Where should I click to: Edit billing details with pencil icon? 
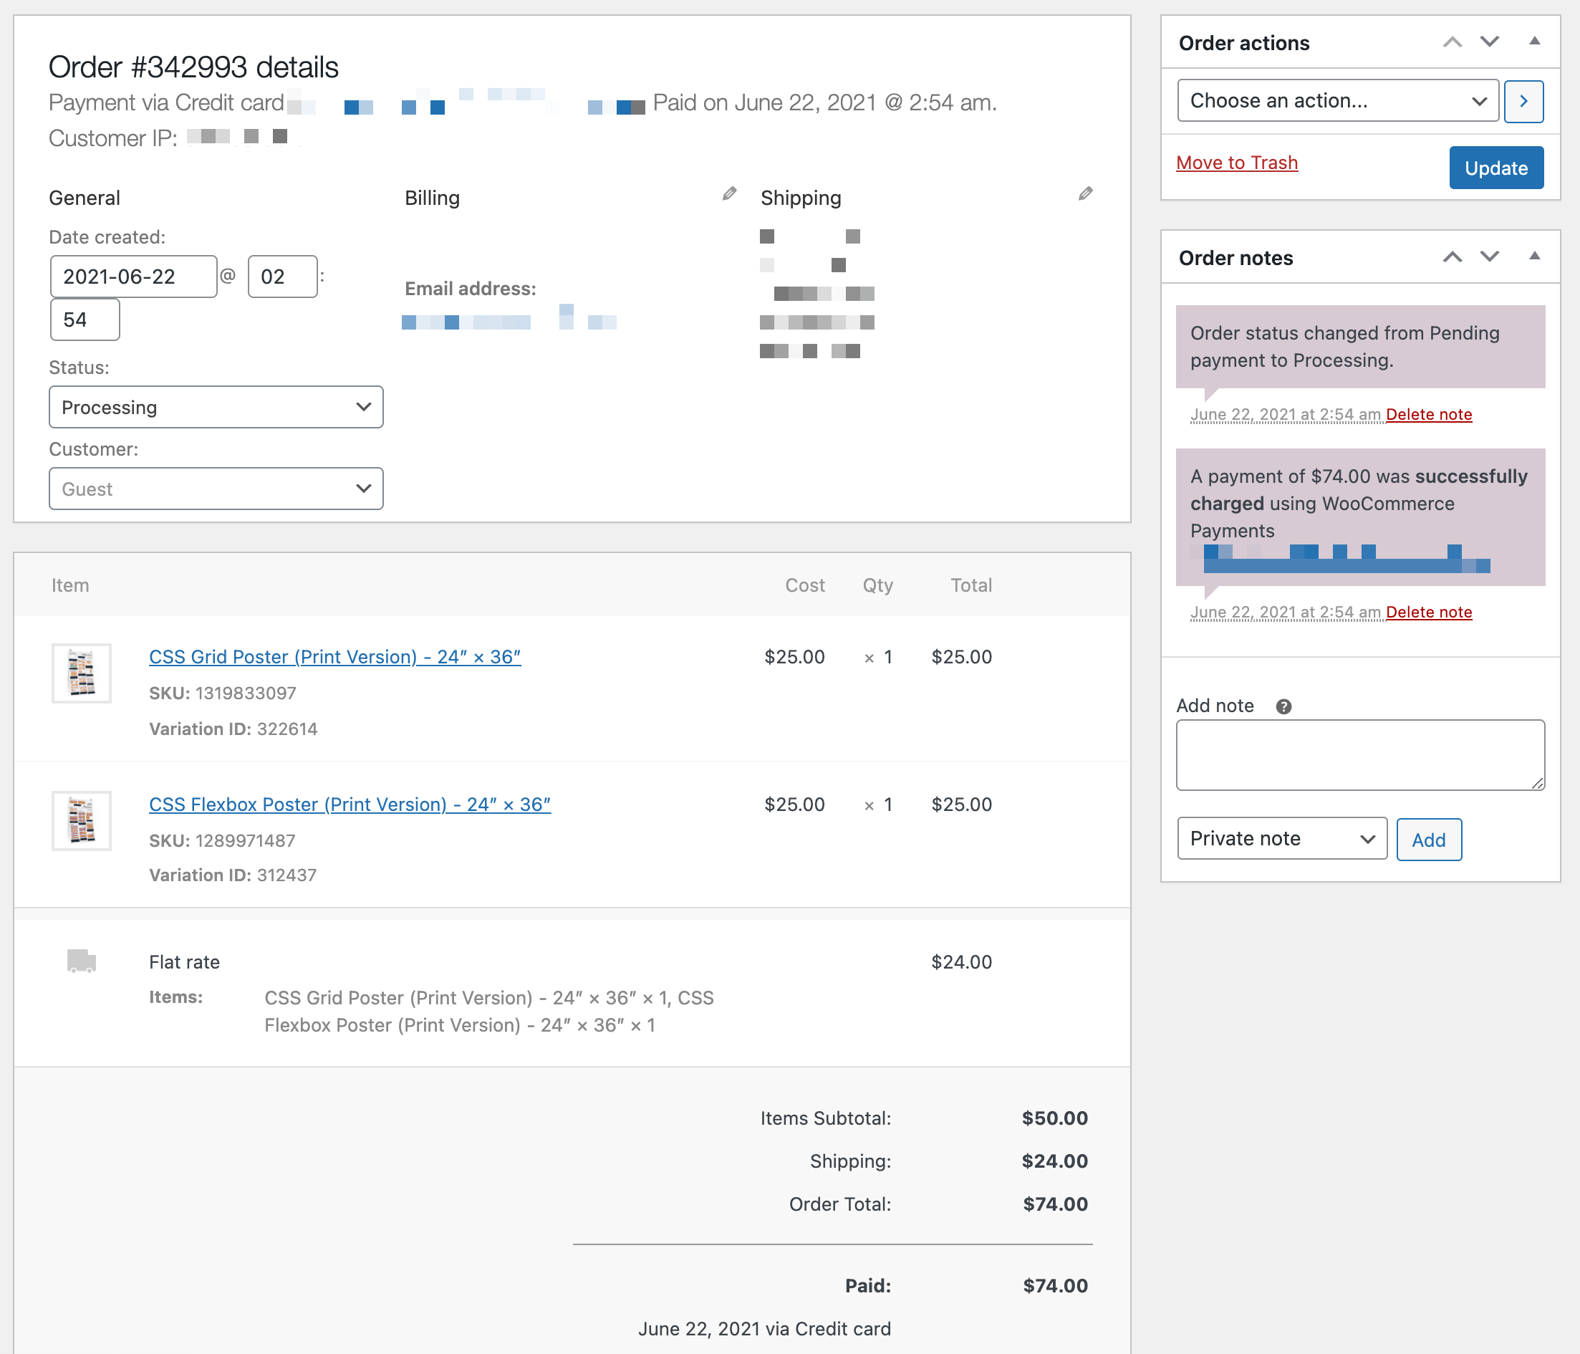pos(730,193)
